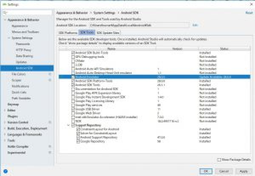Collapse the Support Repository tree node
255x176 pixels.
coord(68,125)
